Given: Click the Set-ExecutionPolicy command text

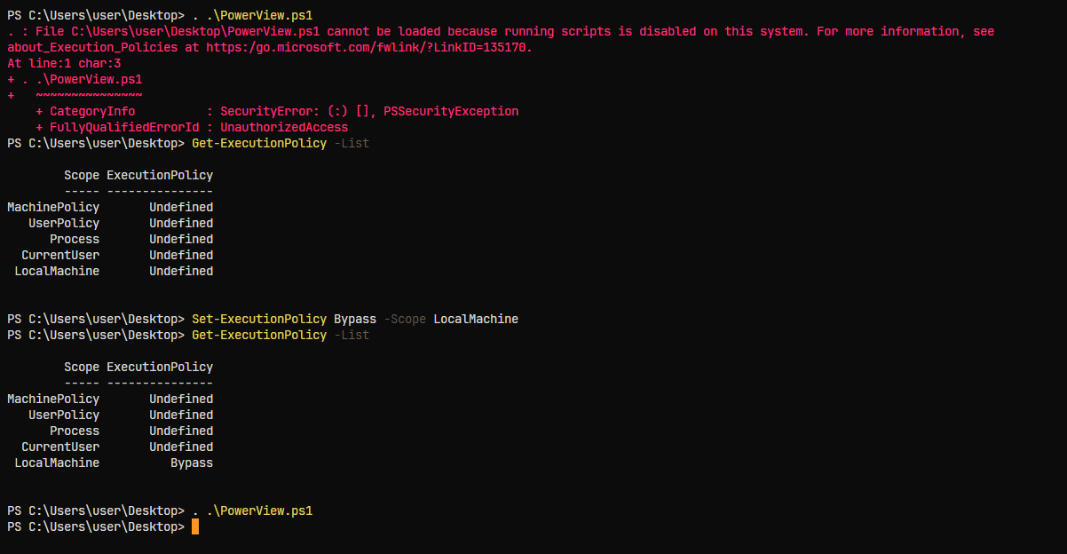Looking at the screenshot, I should (x=259, y=319).
